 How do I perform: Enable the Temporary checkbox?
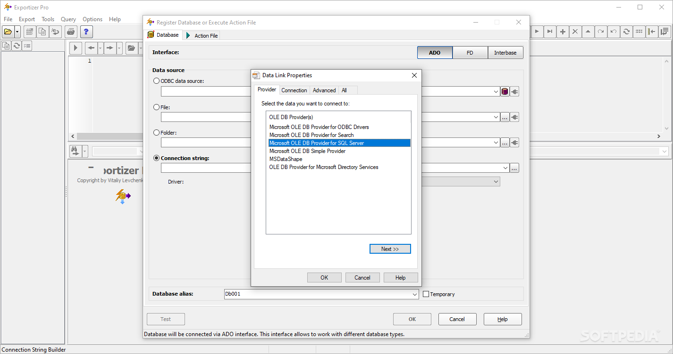[426, 294]
